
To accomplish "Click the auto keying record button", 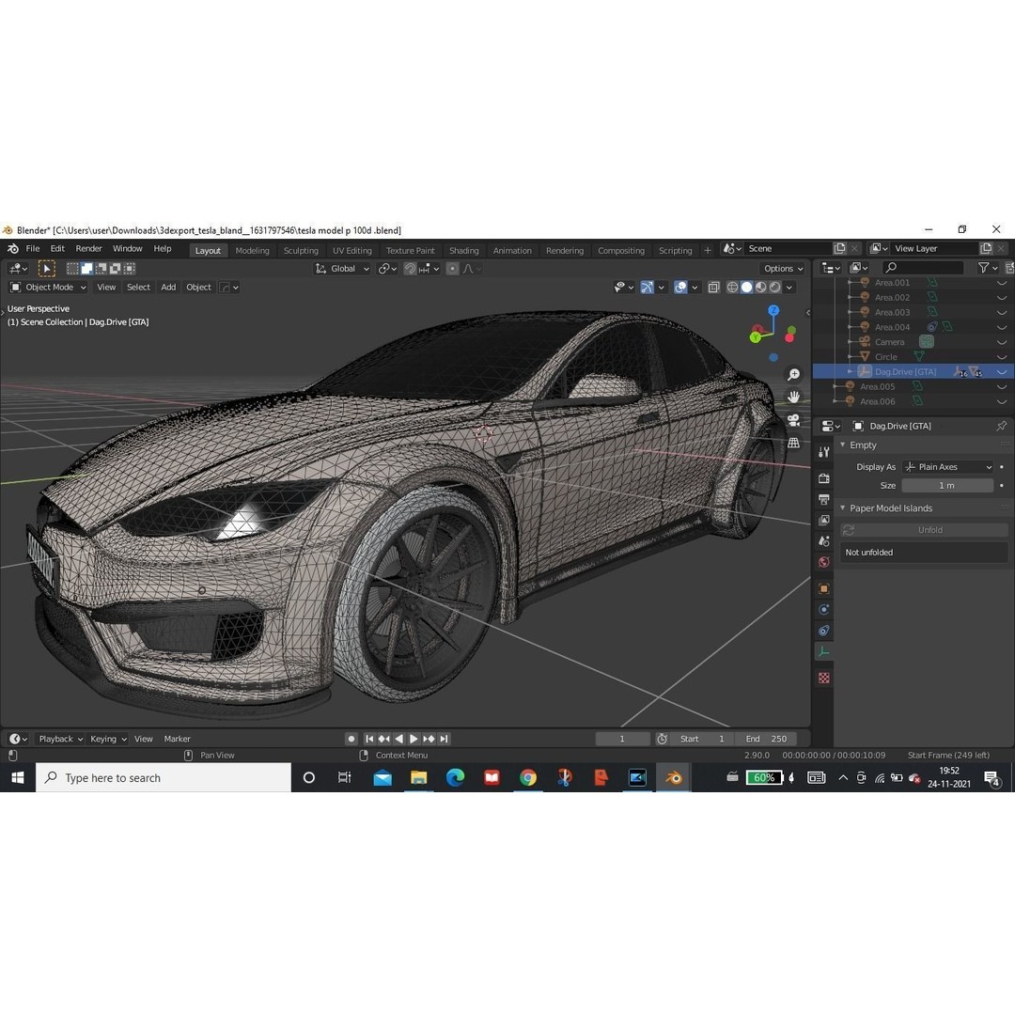I will 351,739.
